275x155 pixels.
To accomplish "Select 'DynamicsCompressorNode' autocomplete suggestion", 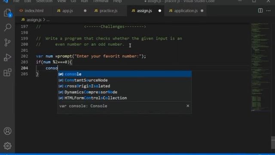I will pos(125,92).
